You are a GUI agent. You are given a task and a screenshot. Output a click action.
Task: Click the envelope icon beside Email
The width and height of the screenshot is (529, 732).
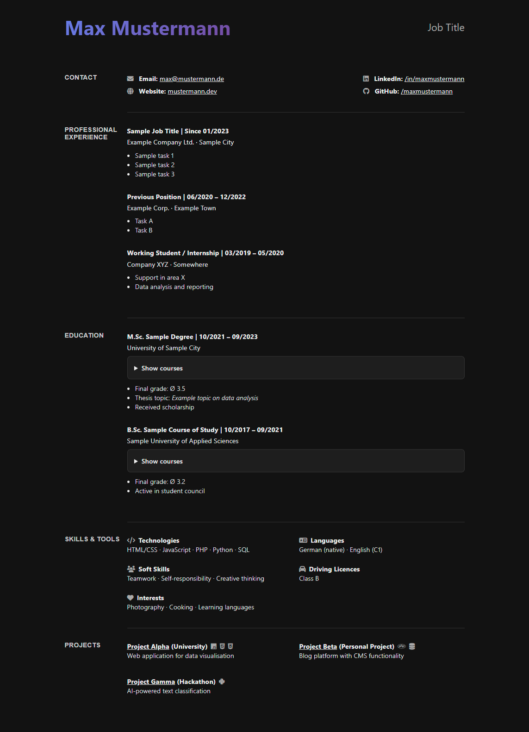[131, 79]
